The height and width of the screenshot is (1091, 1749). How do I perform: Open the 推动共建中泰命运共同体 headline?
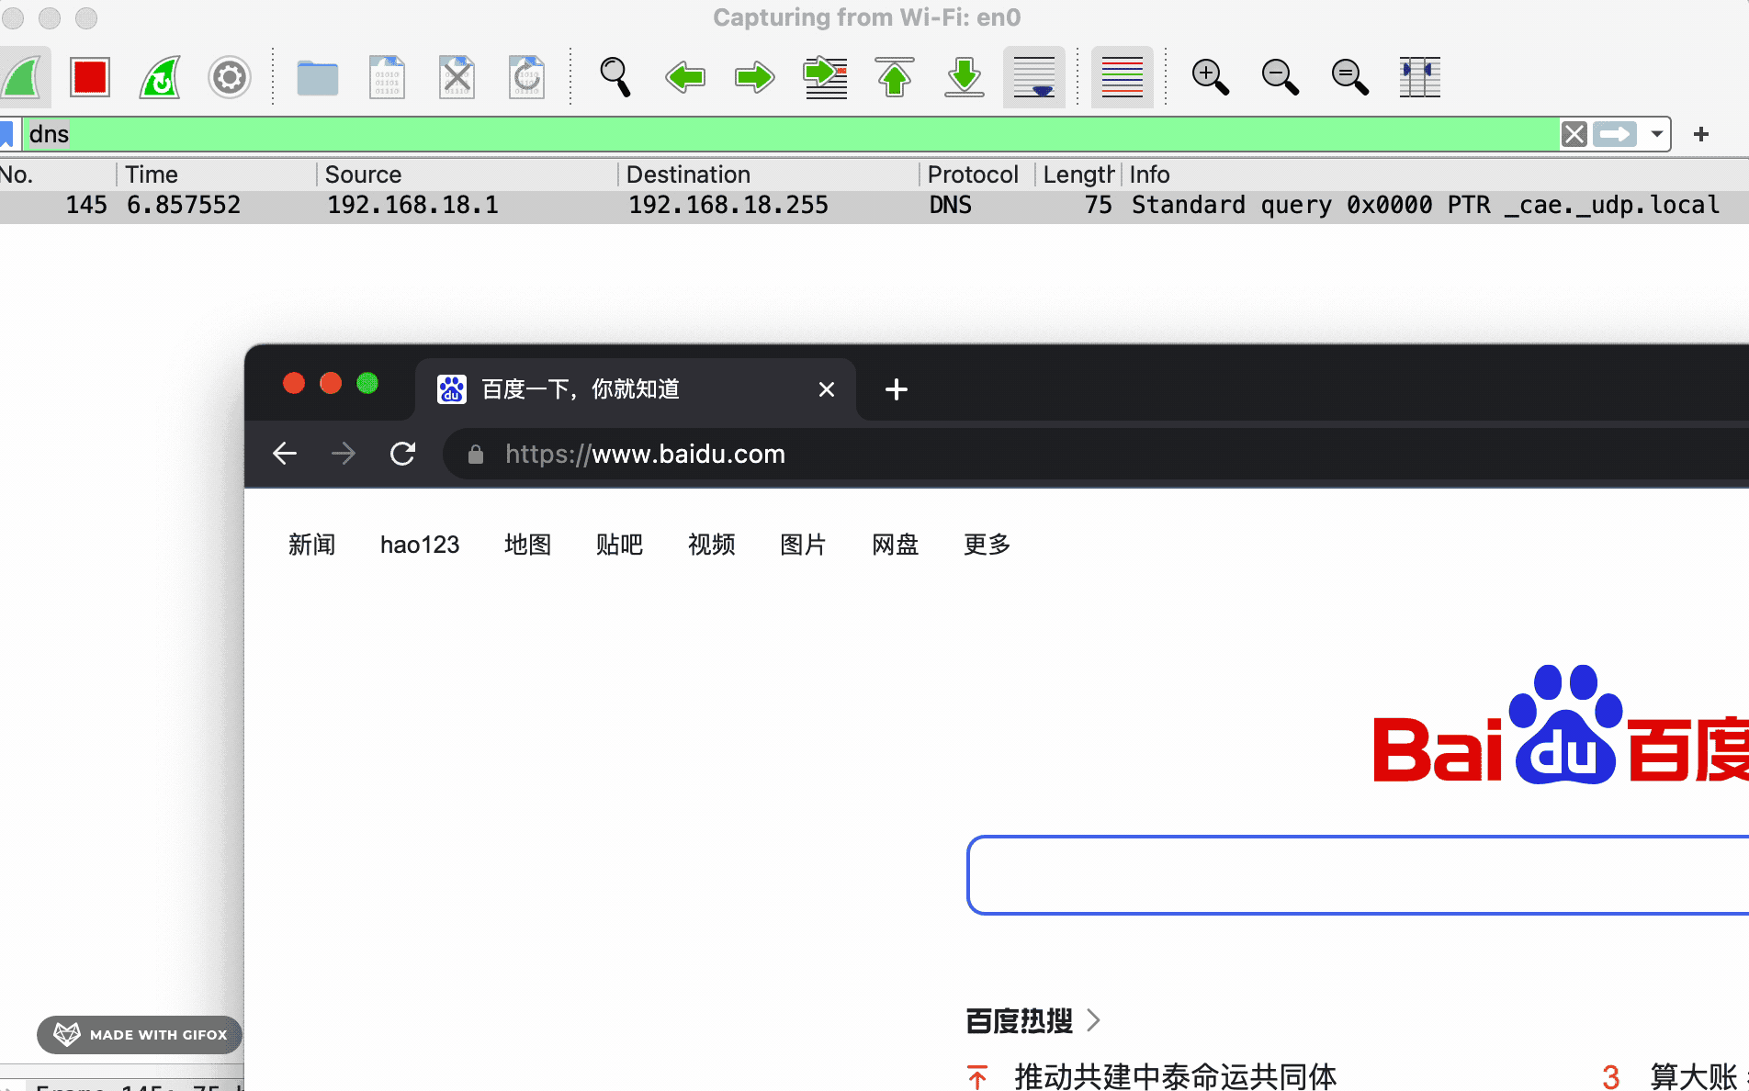(1176, 1076)
